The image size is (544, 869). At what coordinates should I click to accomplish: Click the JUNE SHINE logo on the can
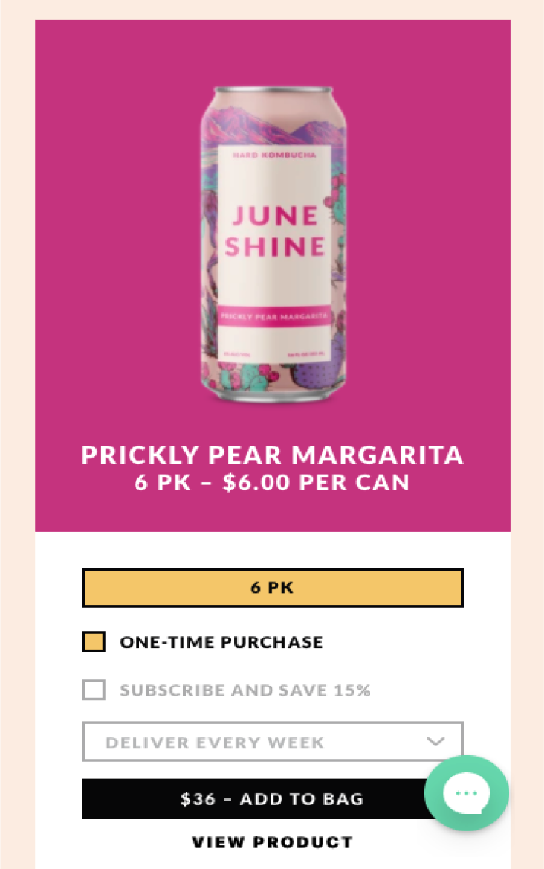(274, 231)
